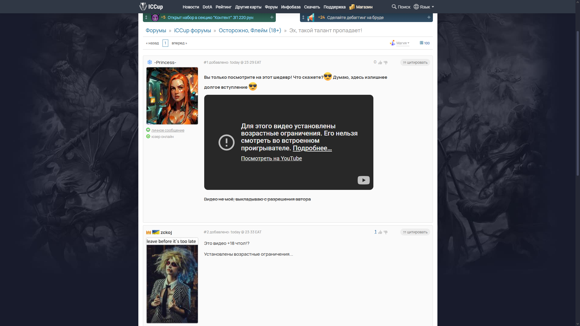Click цитировать button on first post
The height and width of the screenshot is (326, 580).
coord(415,62)
